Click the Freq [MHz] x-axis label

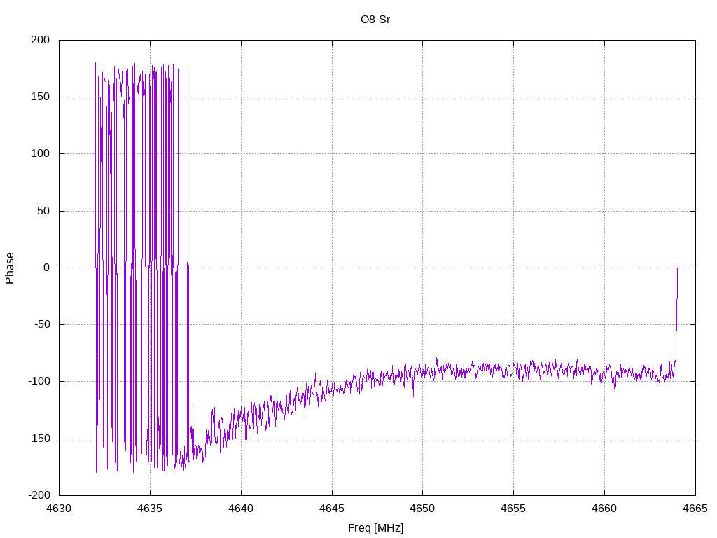375,528
